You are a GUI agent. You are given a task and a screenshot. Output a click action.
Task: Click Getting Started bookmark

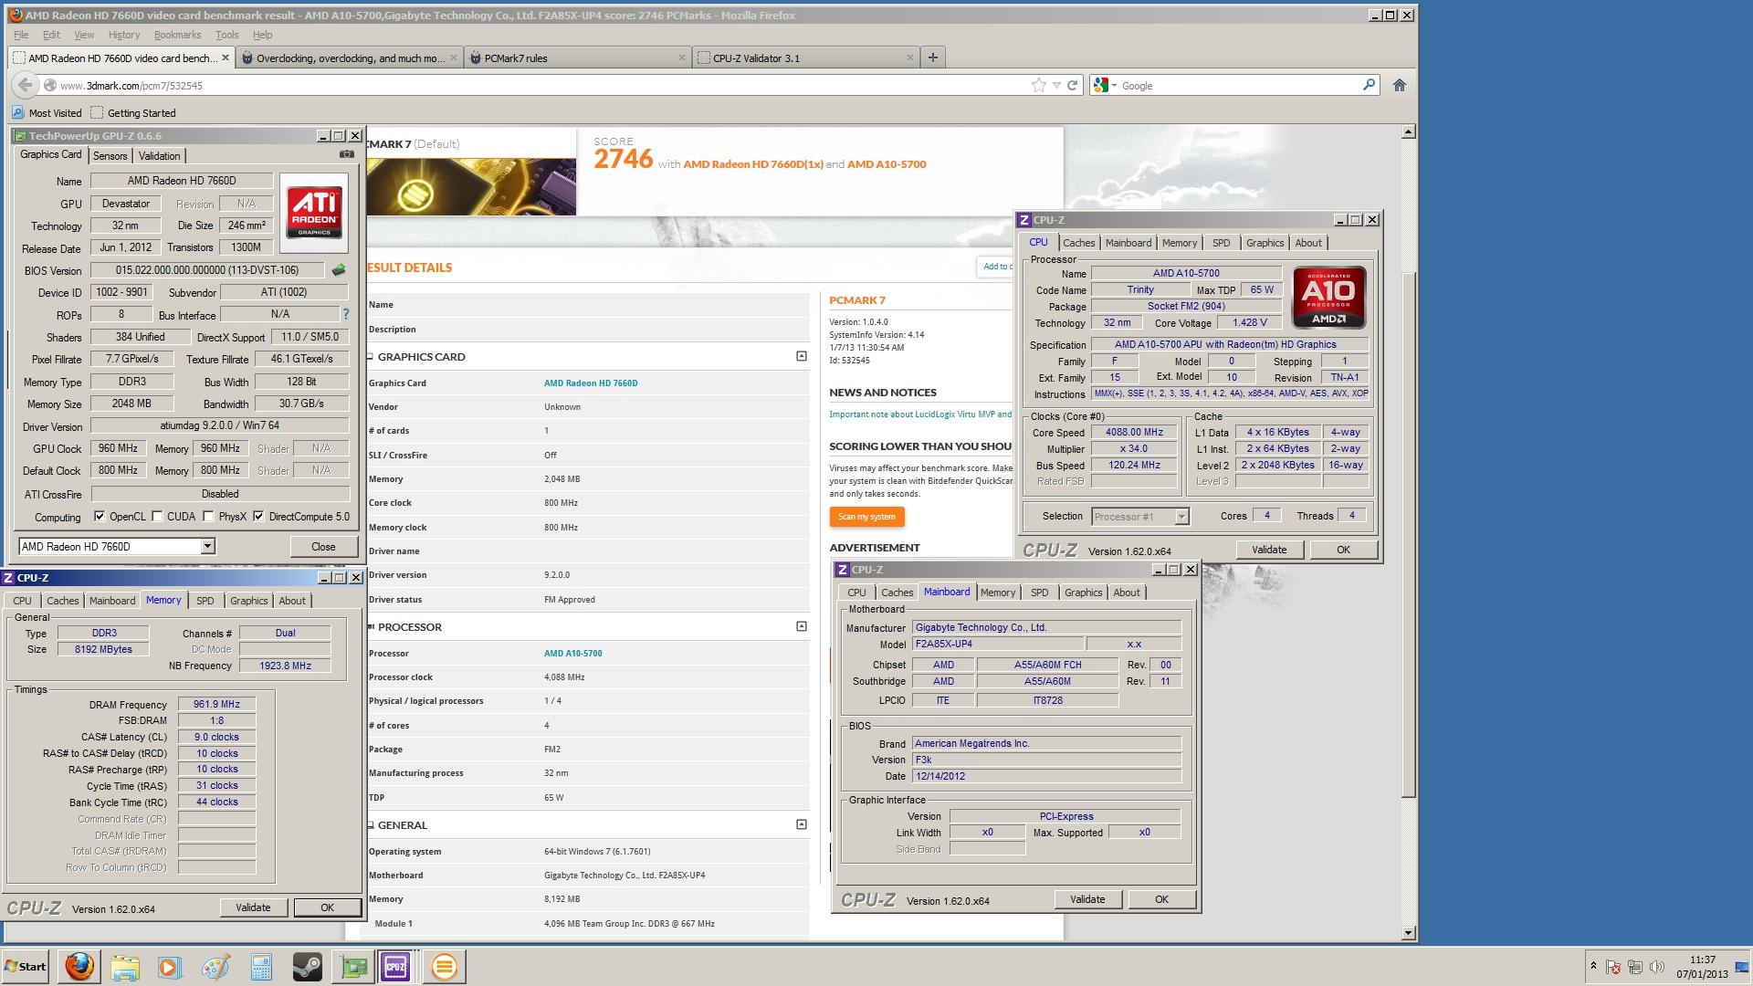(132, 112)
